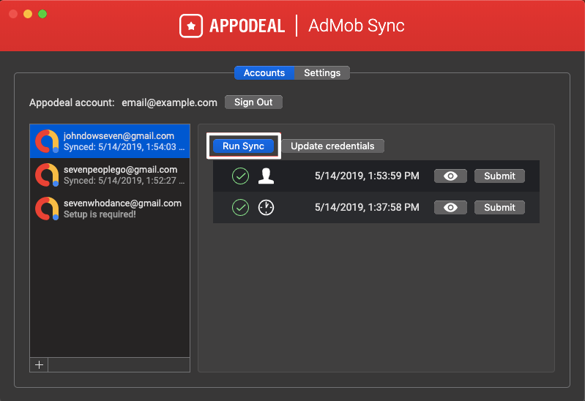Add a new account with plus button
Image resolution: width=585 pixels, height=401 pixels.
click(x=40, y=364)
